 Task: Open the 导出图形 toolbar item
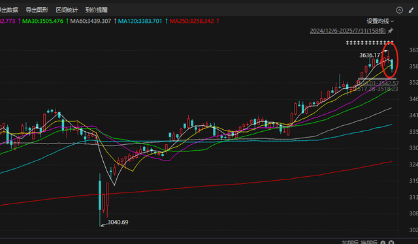click(37, 10)
